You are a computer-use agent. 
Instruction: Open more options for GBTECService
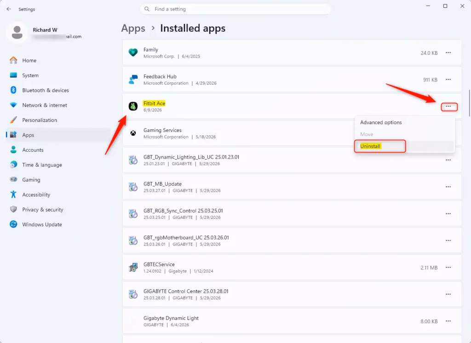[x=448, y=267]
